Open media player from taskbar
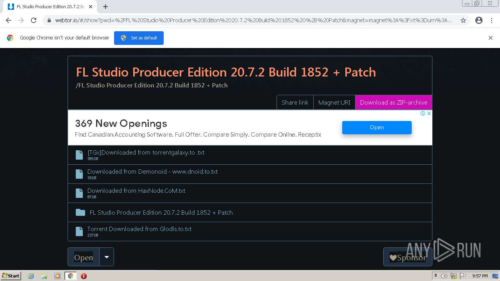500x281 pixels. (x=57, y=276)
